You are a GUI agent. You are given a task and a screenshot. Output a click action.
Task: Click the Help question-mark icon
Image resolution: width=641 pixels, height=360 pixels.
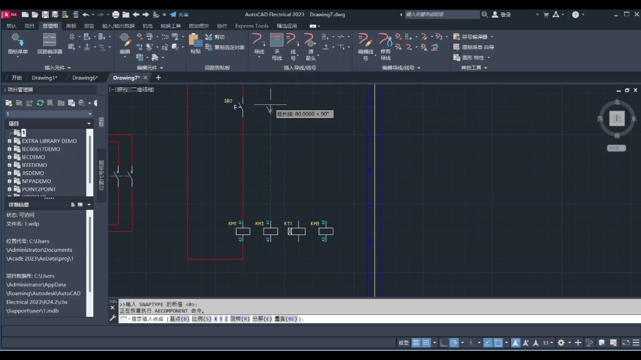(x=575, y=15)
